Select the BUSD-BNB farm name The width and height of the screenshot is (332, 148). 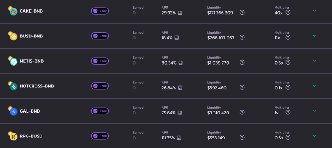[31, 36]
